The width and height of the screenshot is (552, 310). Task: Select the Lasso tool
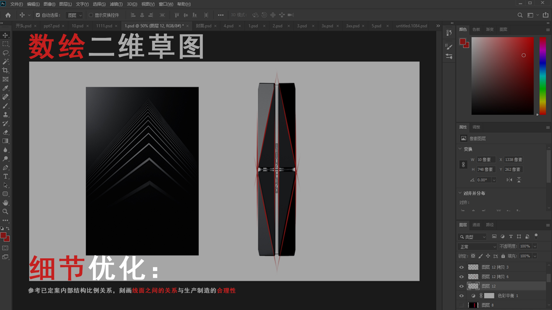pyautogui.click(x=6, y=53)
